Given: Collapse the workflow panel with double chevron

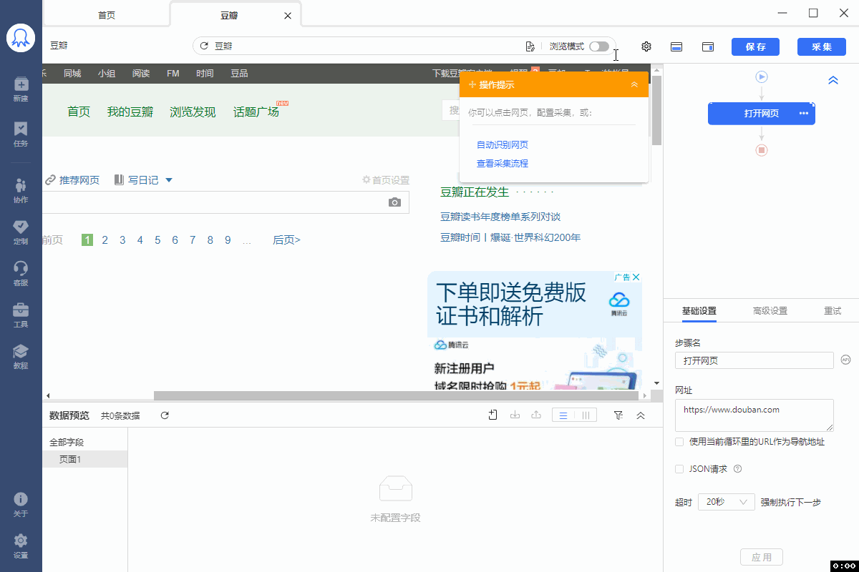Looking at the screenshot, I should (x=833, y=81).
